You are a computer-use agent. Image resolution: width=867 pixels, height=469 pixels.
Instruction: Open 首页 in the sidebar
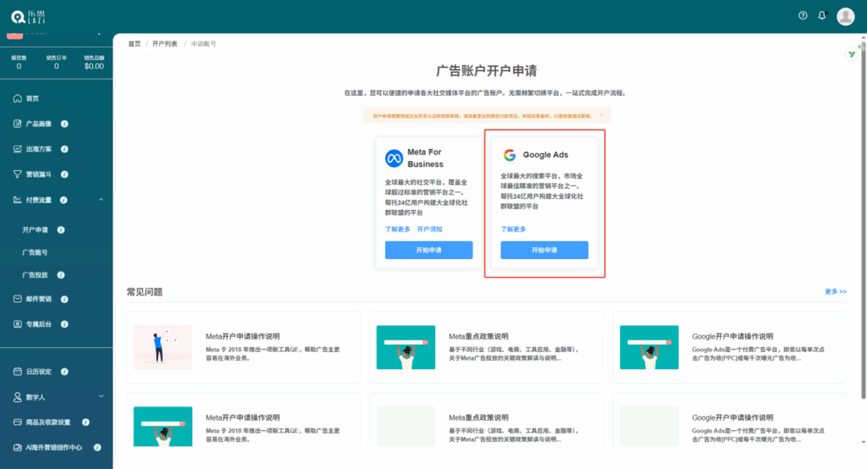pos(32,98)
